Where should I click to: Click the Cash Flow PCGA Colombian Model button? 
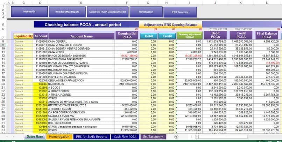(107, 12)
